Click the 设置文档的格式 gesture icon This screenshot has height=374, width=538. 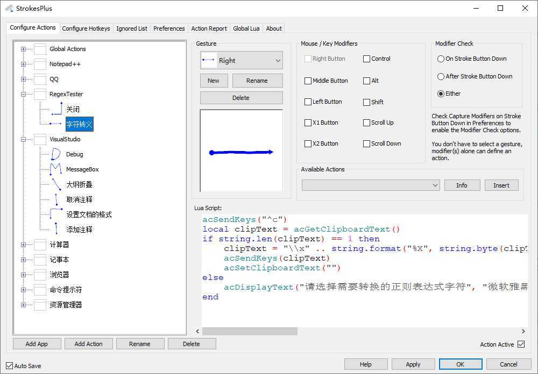tap(56, 214)
